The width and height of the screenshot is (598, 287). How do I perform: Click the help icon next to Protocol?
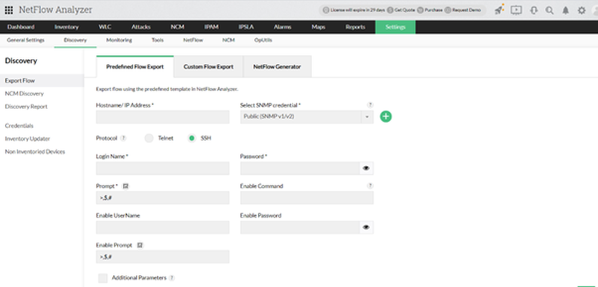[x=123, y=138]
